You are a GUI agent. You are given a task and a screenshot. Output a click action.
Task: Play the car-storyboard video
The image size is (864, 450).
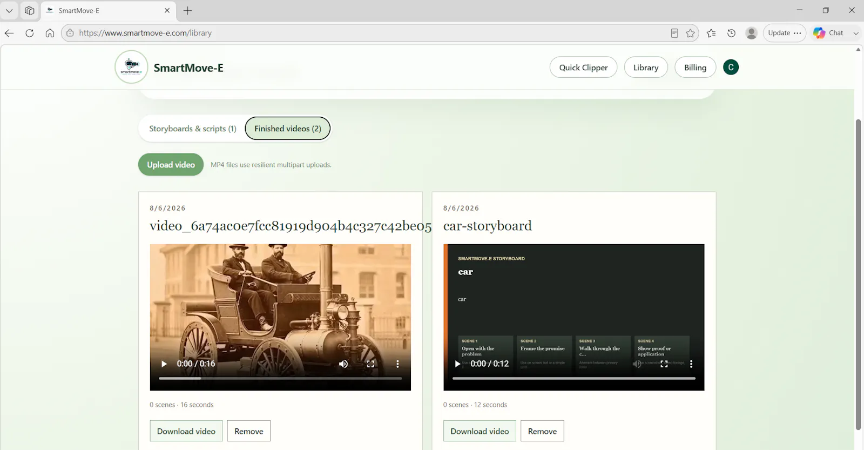point(457,364)
